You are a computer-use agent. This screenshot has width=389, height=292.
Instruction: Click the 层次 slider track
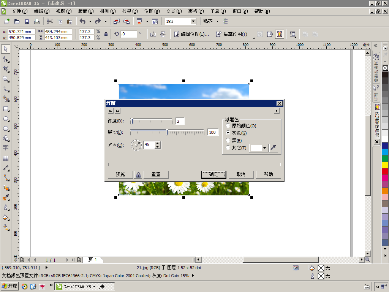pos(167,132)
